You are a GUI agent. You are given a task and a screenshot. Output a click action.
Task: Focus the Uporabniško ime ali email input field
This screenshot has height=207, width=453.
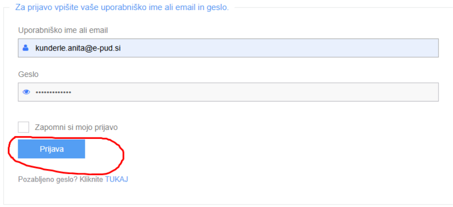pos(228,48)
